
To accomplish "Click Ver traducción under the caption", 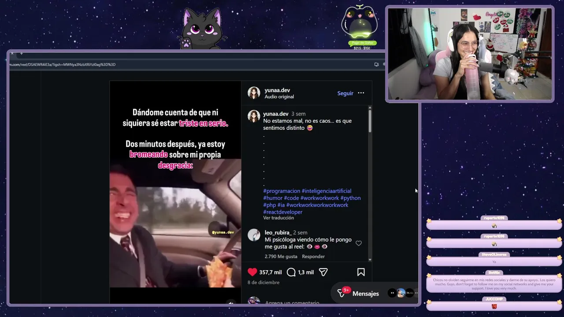I will 278,217.
